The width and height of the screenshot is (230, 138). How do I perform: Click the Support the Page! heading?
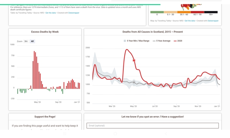(x=45, y=117)
